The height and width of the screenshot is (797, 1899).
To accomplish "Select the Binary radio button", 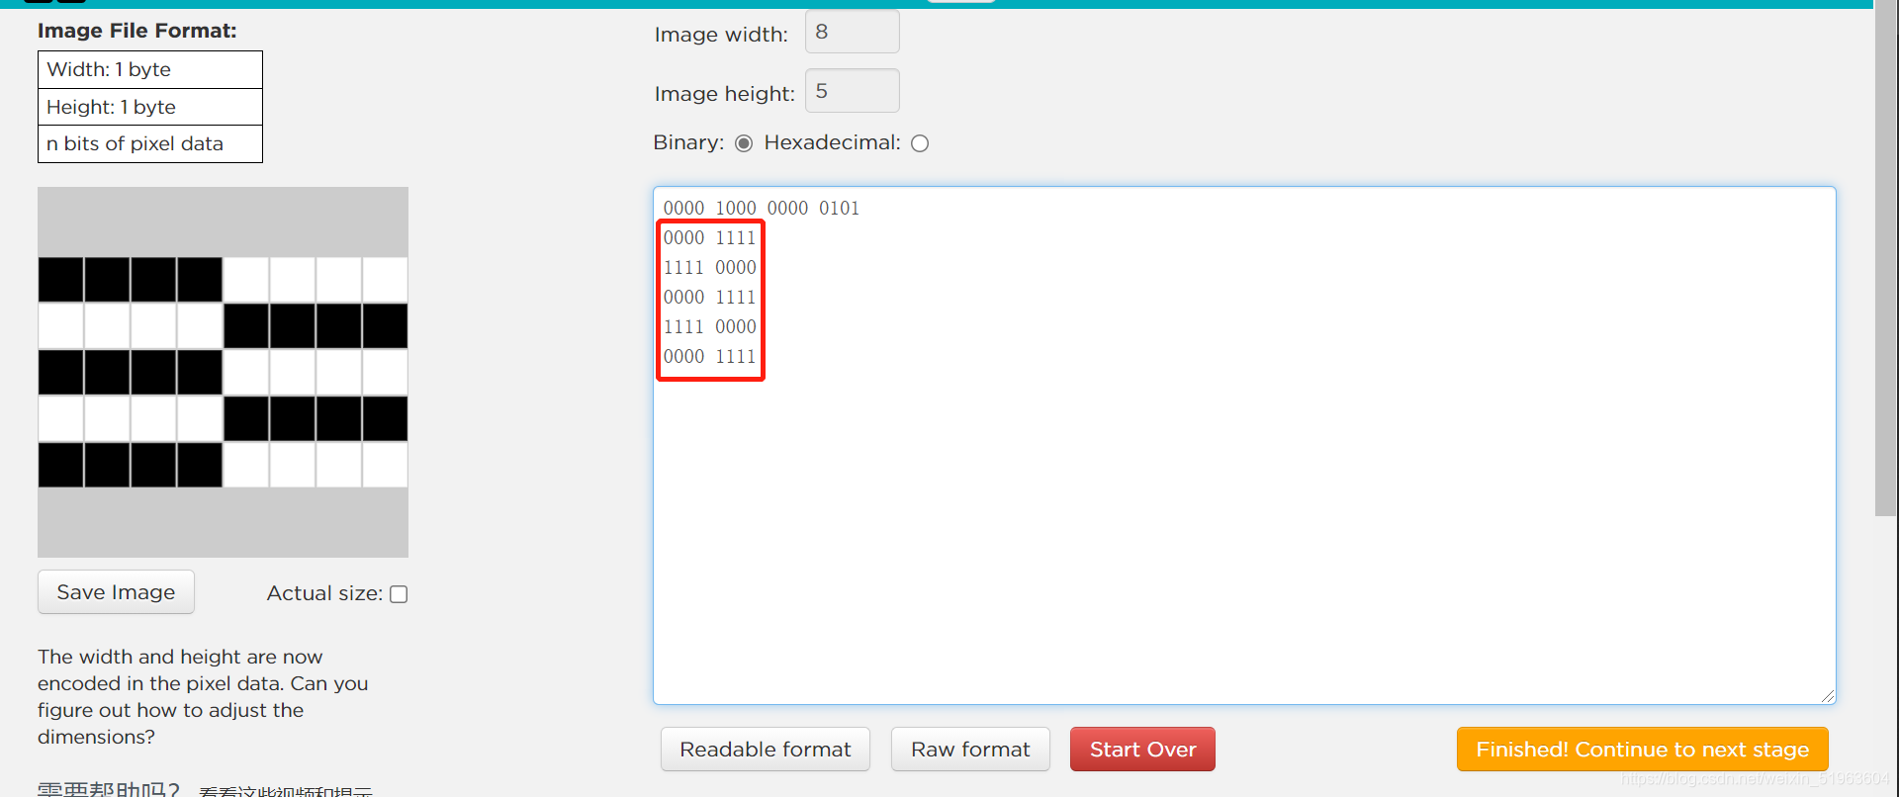I will tap(744, 143).
